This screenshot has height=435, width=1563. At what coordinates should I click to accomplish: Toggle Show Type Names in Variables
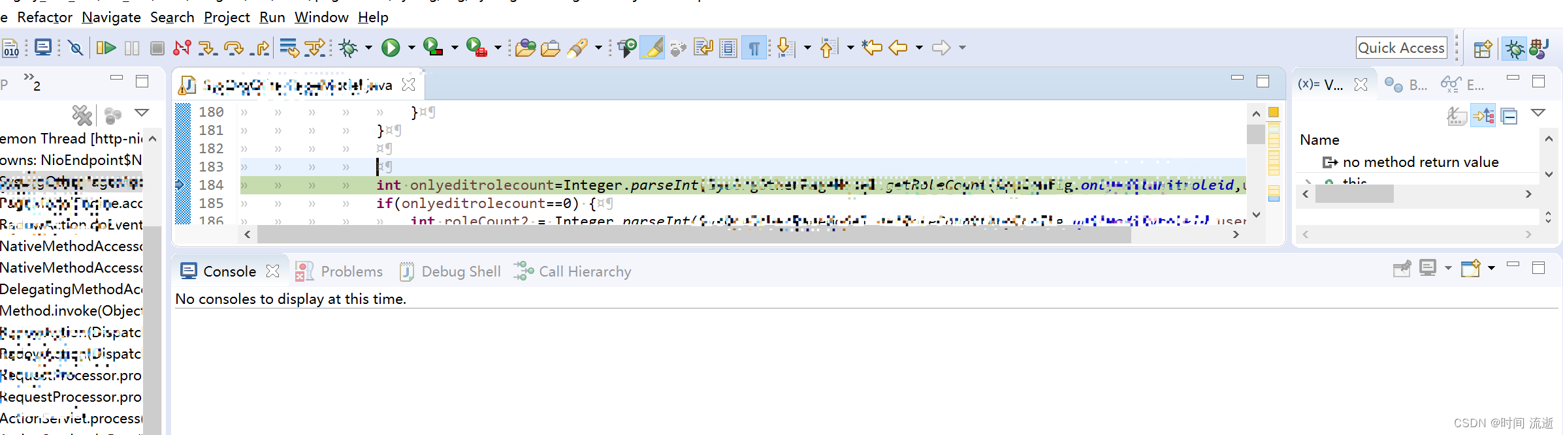click(x=1457, y=116)
